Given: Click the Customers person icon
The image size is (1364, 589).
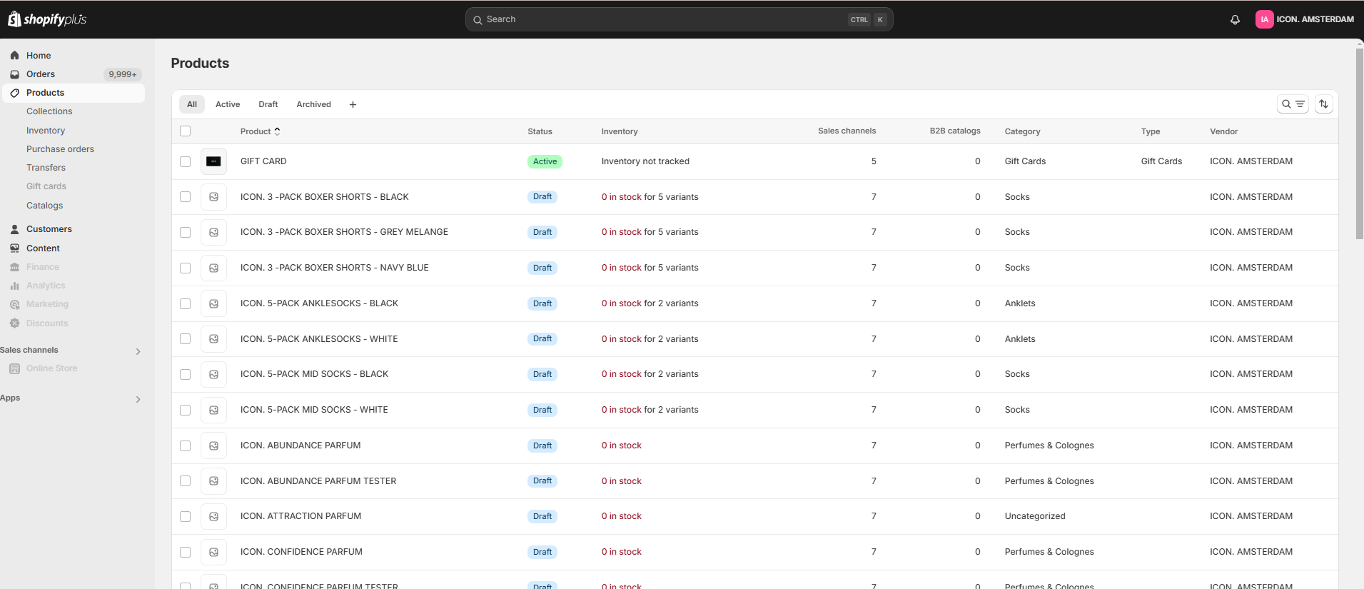Looking at the screenshot, I should point(14,229).
